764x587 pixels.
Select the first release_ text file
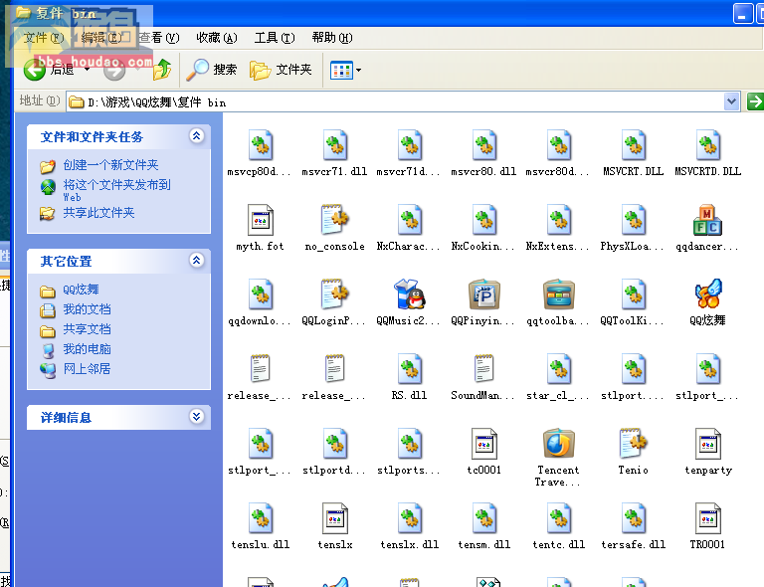click(x=261, y=369)
